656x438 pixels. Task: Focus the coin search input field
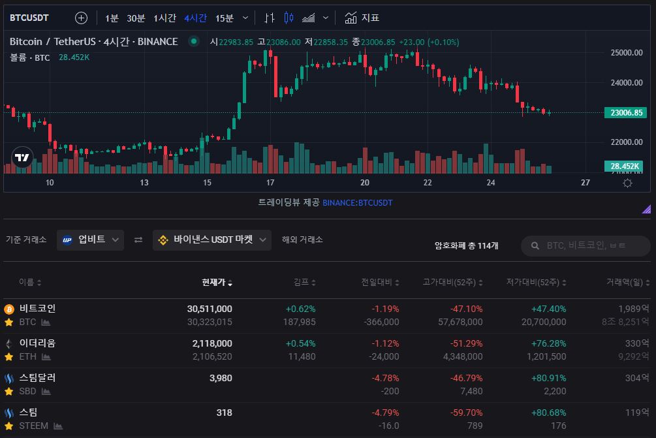pos(586,245)
